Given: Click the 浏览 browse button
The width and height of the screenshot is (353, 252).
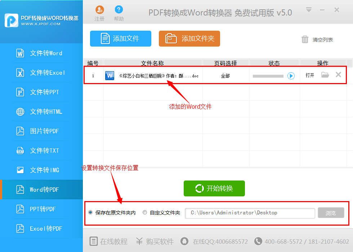Looking at the screenshot, I should click(x=331, y=213).
